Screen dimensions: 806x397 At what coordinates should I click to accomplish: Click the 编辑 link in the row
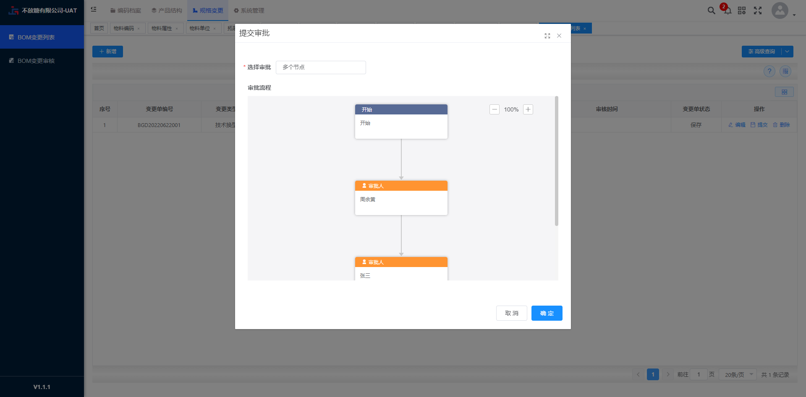click(737, 125)
